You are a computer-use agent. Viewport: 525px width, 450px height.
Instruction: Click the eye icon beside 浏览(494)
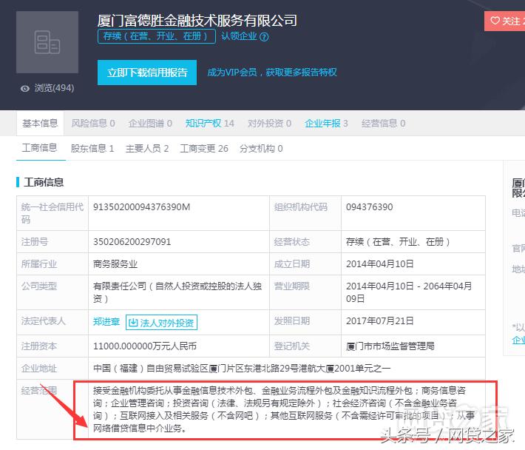(25, 89)
